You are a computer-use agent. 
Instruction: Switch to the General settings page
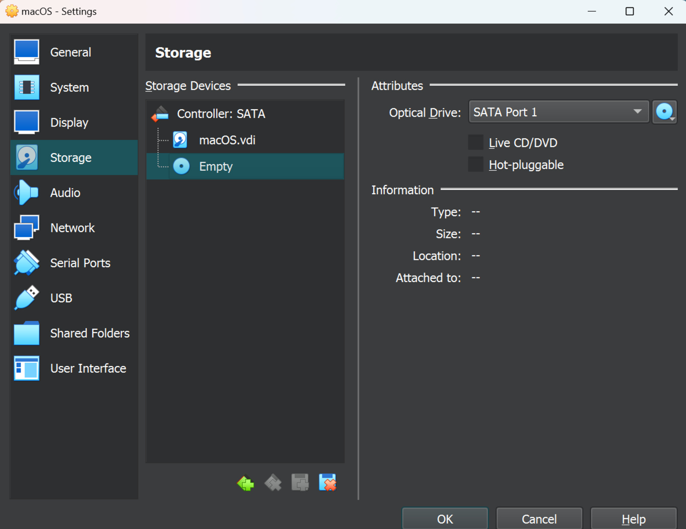click(70, 52)
